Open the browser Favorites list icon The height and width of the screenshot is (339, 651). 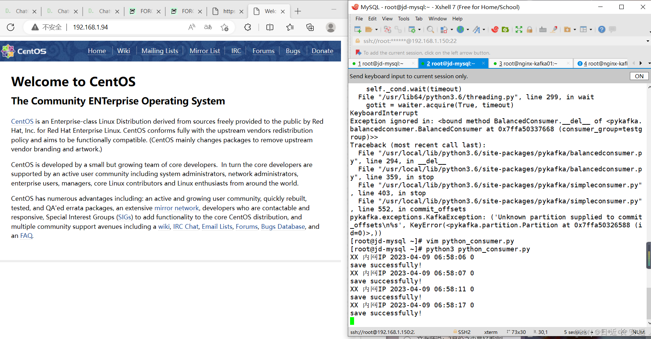pyautogui.click(x=290, y=27)
